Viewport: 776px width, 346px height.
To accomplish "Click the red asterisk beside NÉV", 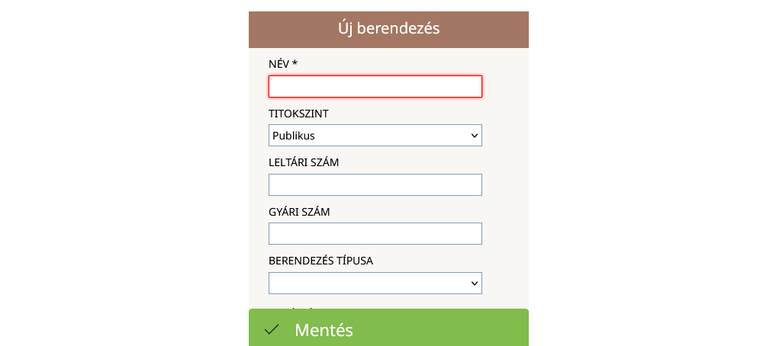I will pyautogui.click(x=295, y=64).
